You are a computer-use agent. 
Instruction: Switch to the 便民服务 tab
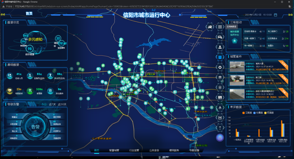[x=174, y=150]
